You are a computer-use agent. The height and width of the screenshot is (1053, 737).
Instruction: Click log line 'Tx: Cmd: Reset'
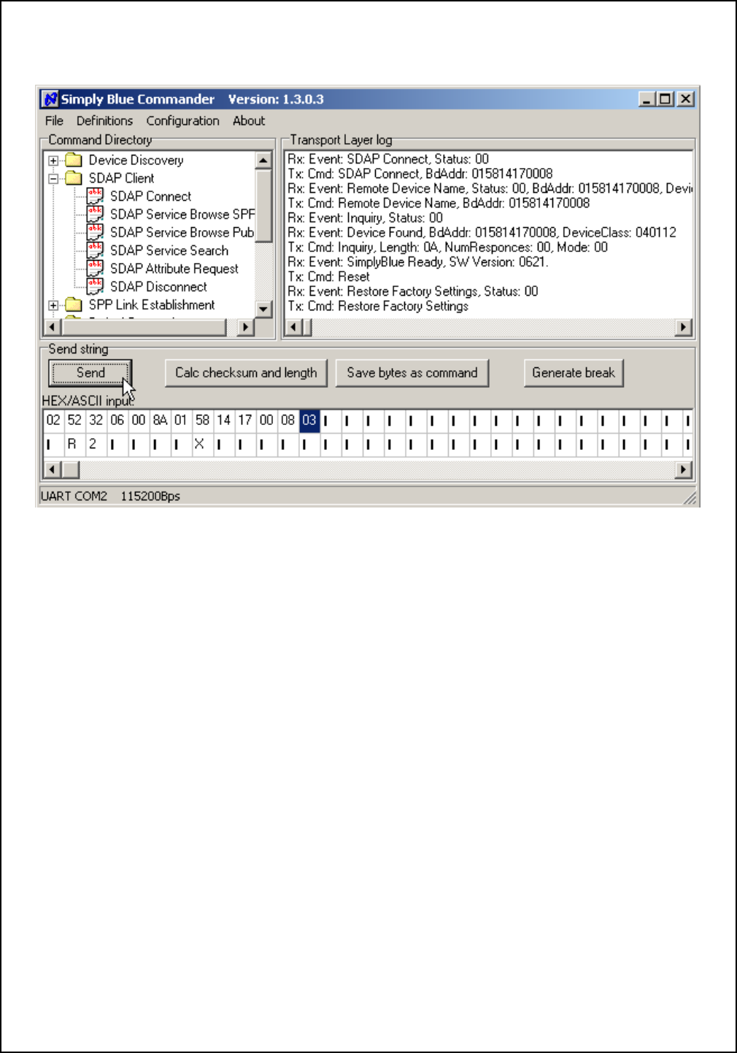[x=328, y=277]
